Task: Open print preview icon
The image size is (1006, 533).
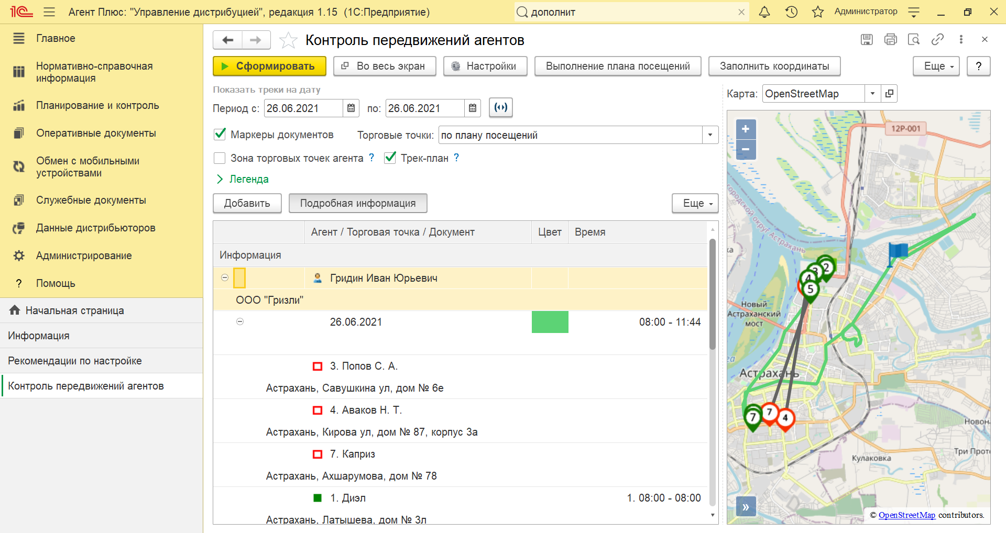Action: 914,39
